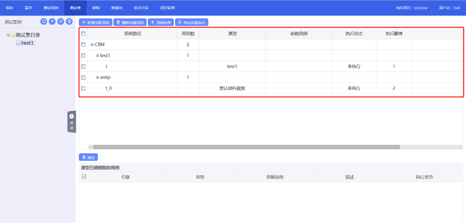Click the refresh icon in 测试集树 header

(43, 22)
